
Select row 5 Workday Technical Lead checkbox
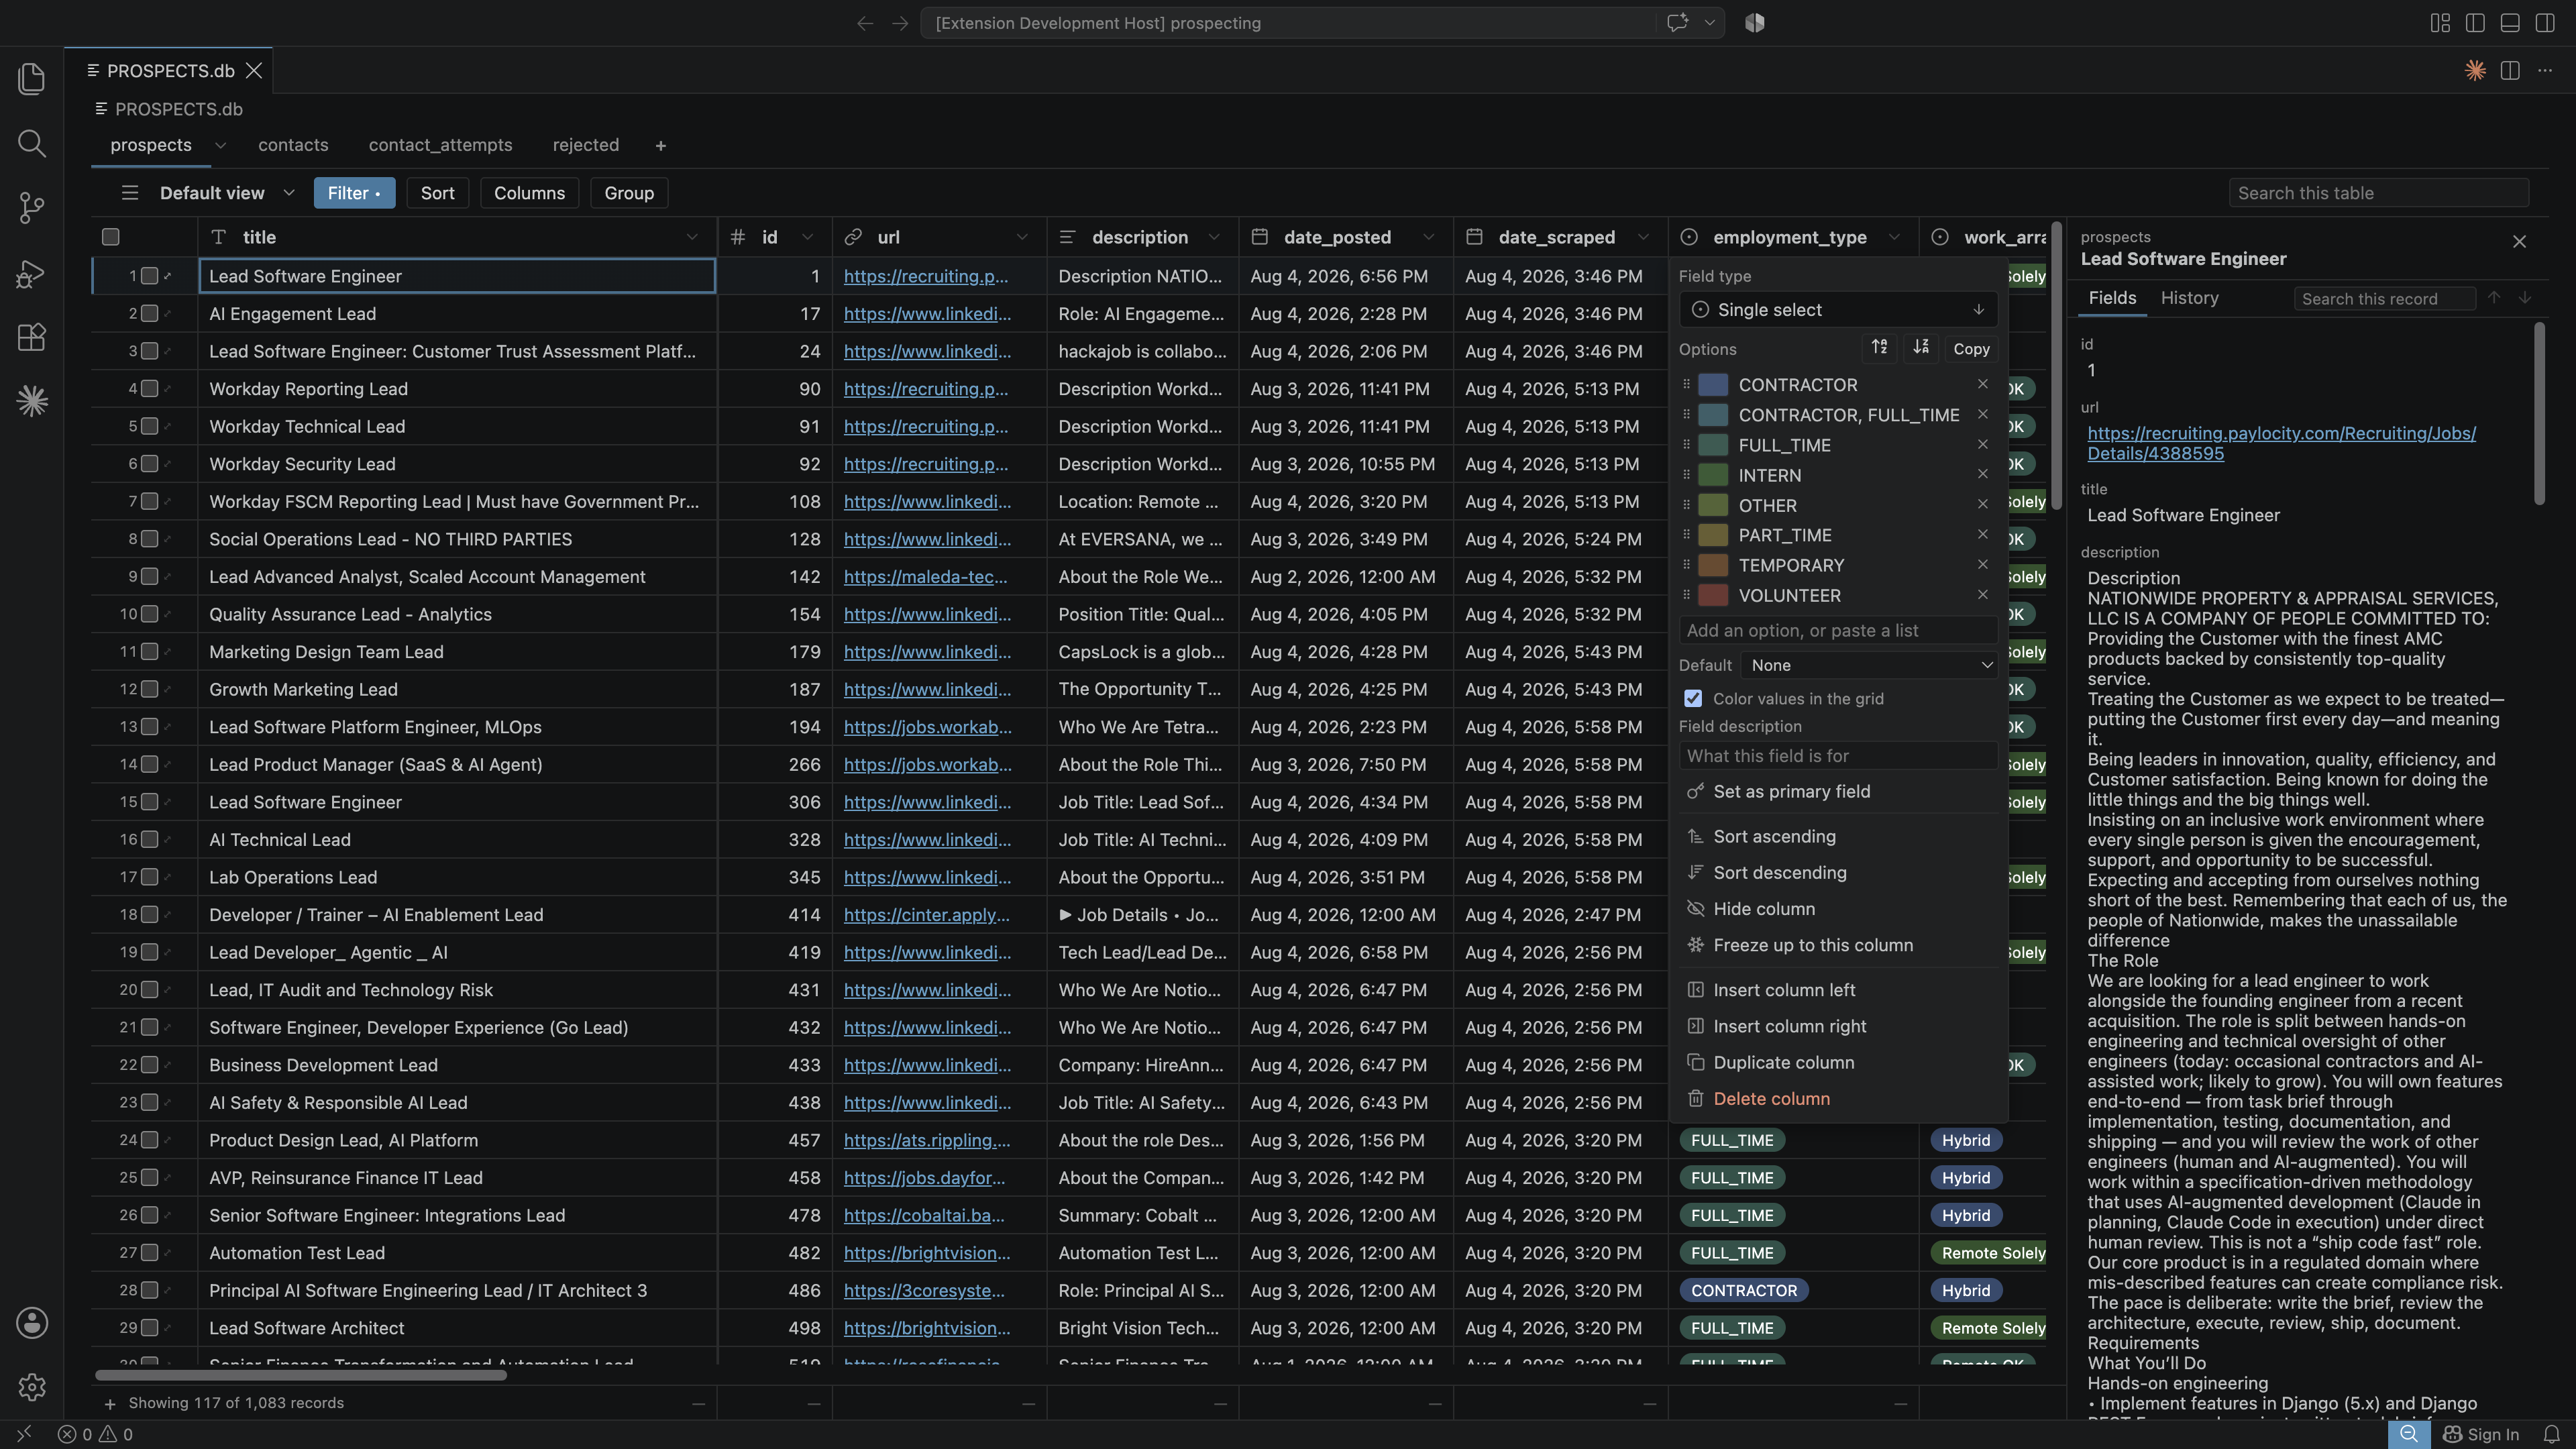150,426
